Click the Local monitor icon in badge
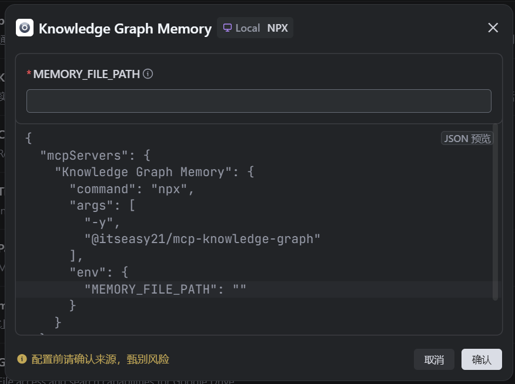Image resolution: width=515 pixels, height=384 pixels. (x=228, y=28)
